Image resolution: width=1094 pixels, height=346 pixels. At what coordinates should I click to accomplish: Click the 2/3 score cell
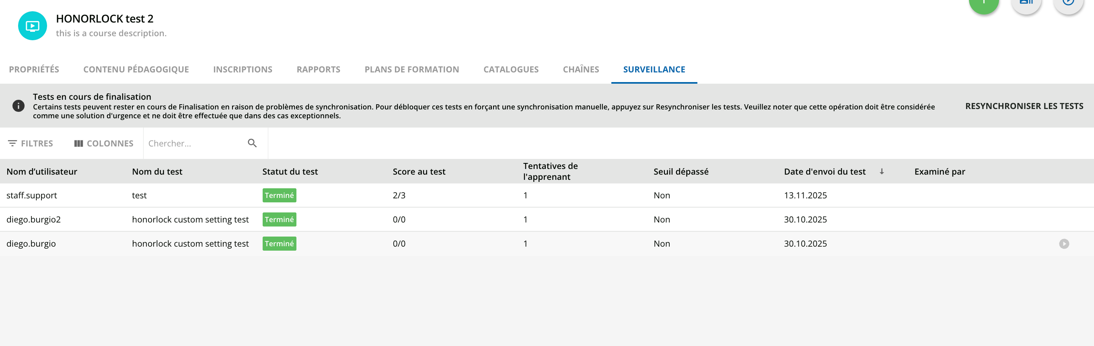[399, 195]
